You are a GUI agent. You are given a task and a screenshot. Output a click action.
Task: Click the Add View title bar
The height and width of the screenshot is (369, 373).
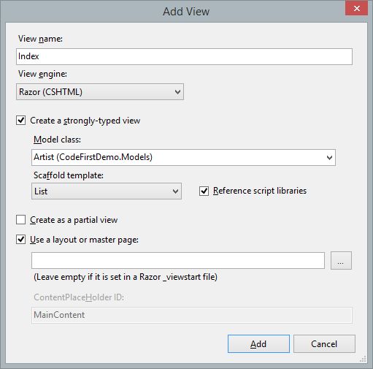[x=186, y=12]
